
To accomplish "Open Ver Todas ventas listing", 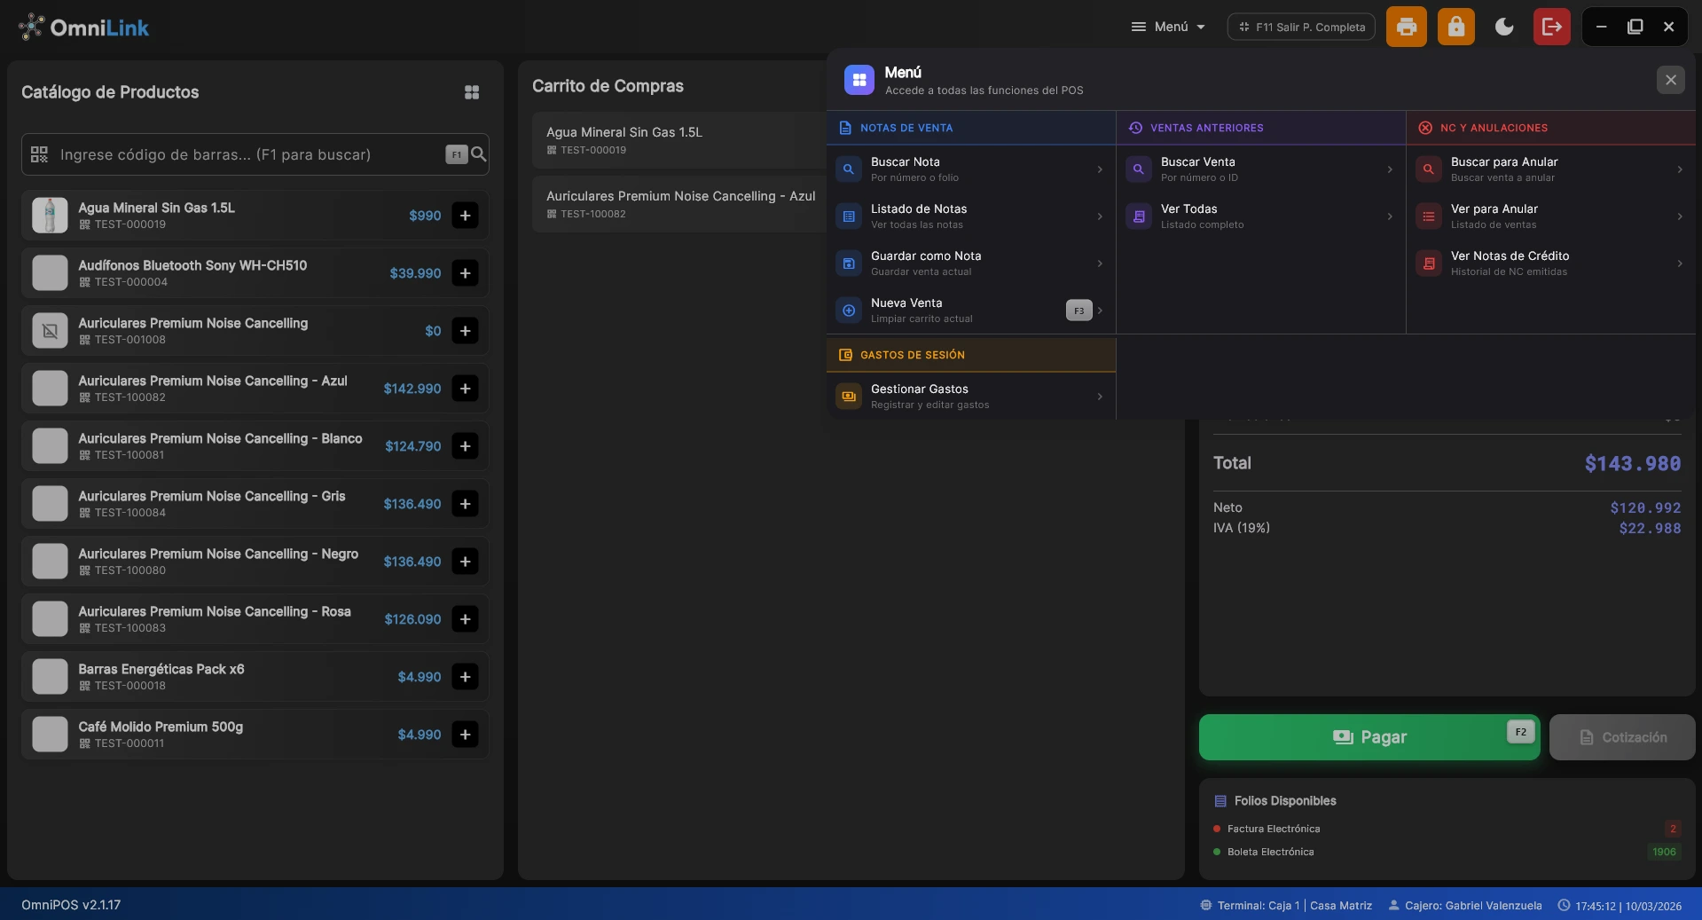I will (1260, 216).
